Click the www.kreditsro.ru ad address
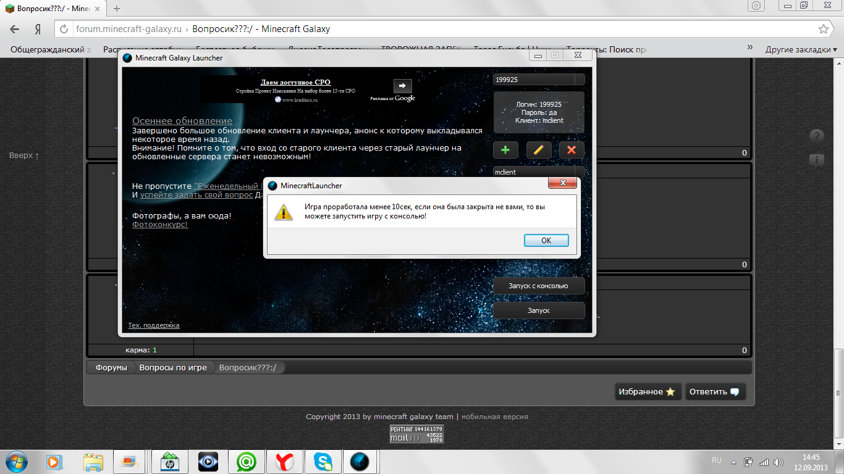844x474 pixels. pos(300,100)
